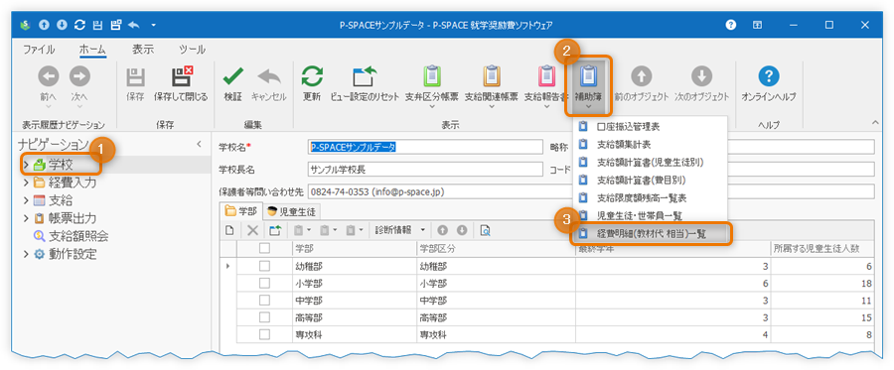
Task: Click the 保護者等問い合わせ先 input field
Action: [591, 191]
